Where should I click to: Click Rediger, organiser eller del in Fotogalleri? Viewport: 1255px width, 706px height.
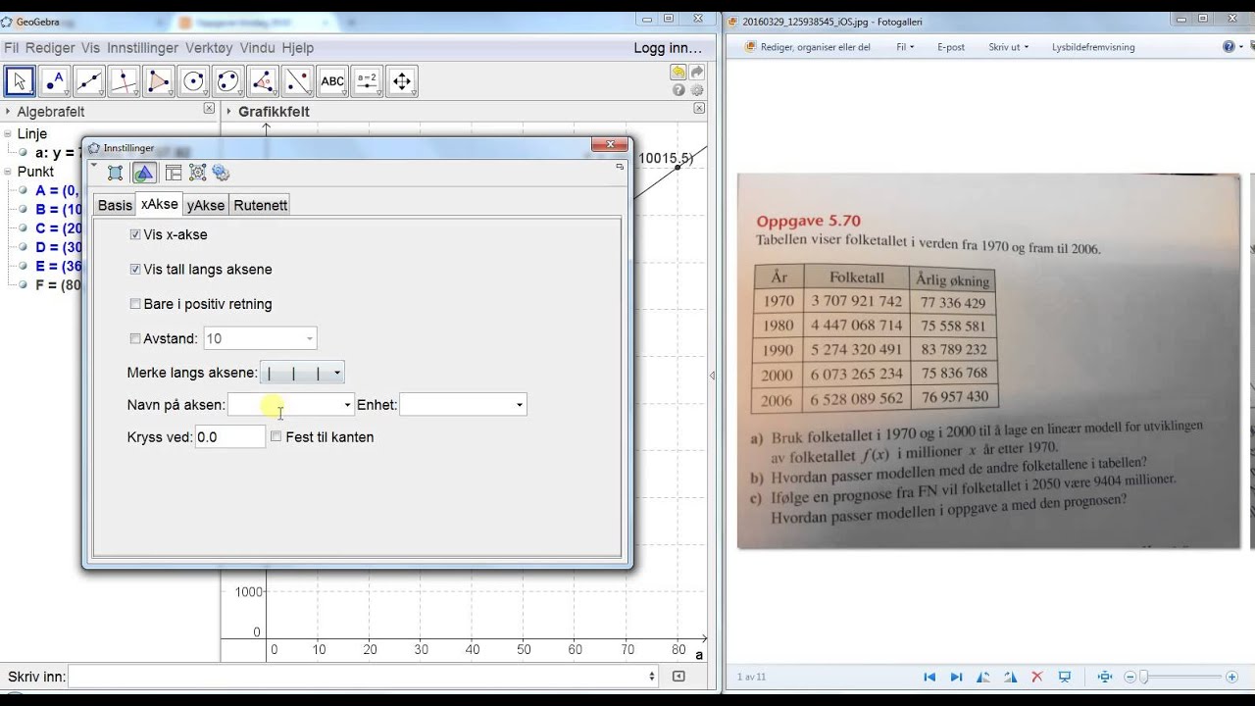coord(808,46)
